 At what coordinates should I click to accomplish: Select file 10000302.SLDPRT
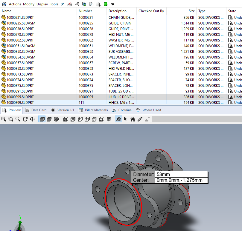[20, 40]
